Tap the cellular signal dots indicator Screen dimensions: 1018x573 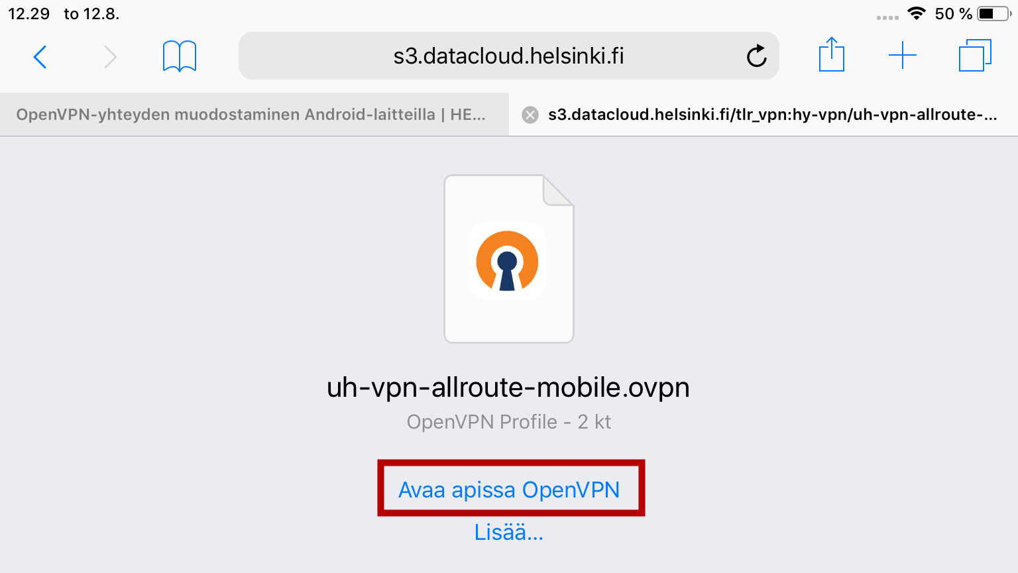[887, 17]
